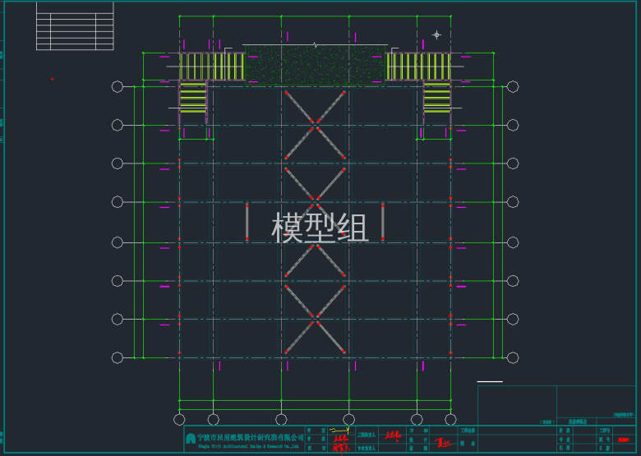Select the white scale bar line above the title block

click(490, 381)
